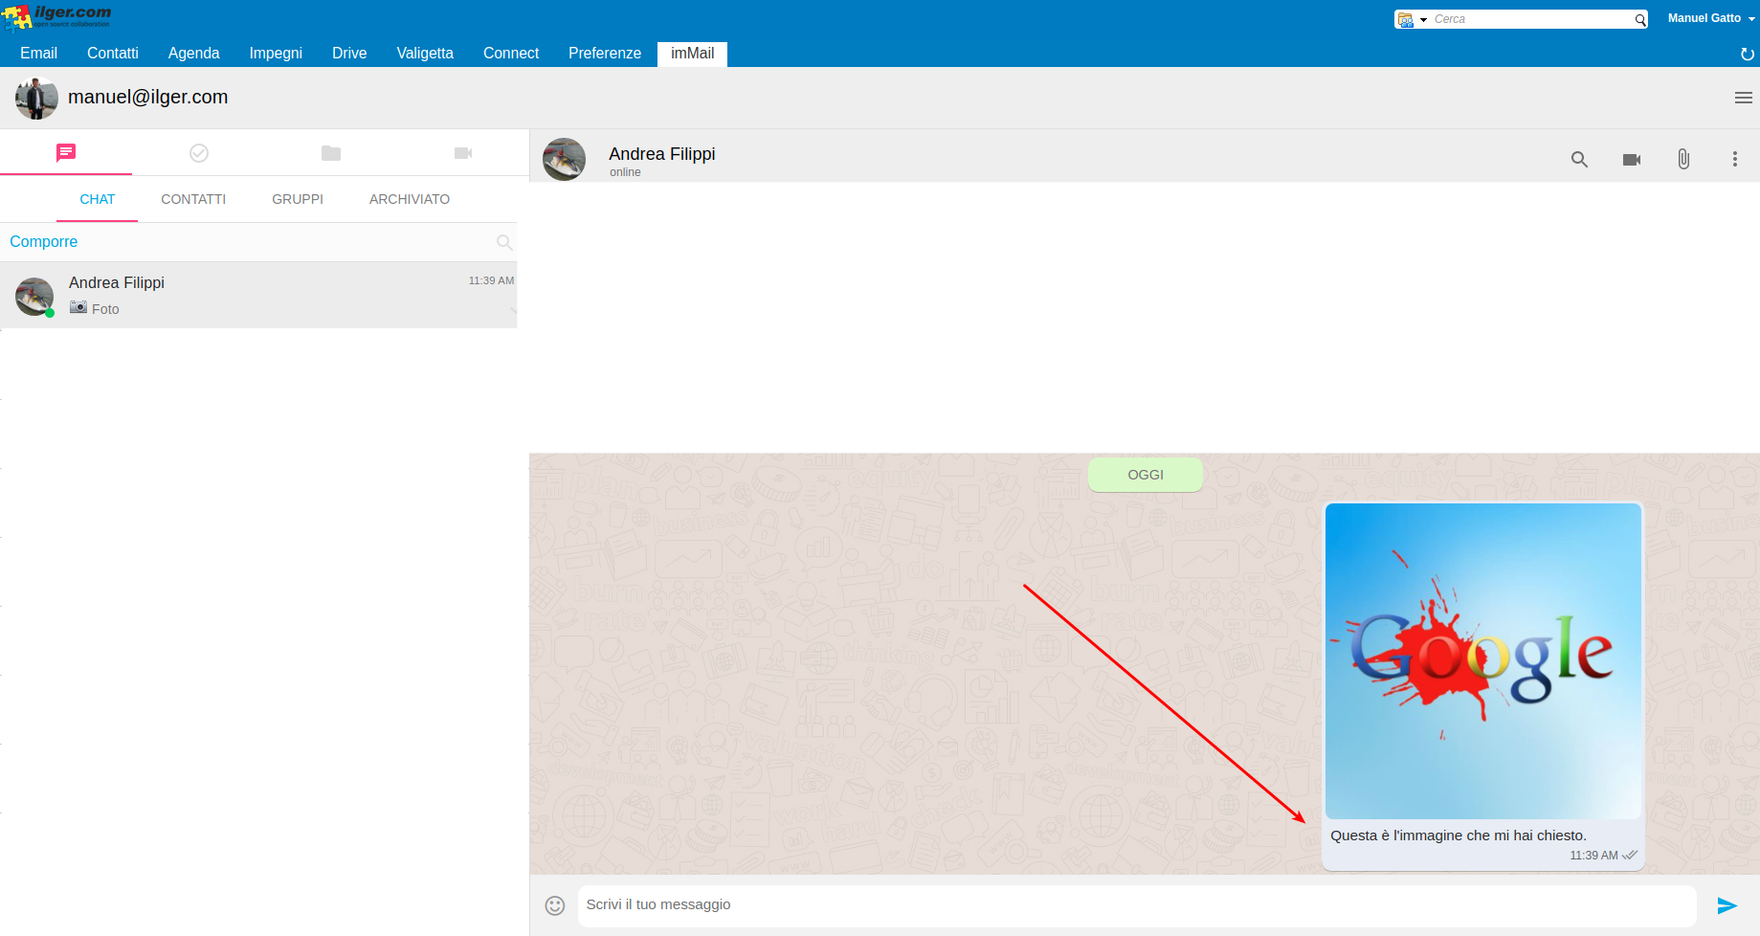Click the online status text
Image resolution: width=1760 pixels, height=936 pixels.
pyautogui.click(x=625, y=172)
